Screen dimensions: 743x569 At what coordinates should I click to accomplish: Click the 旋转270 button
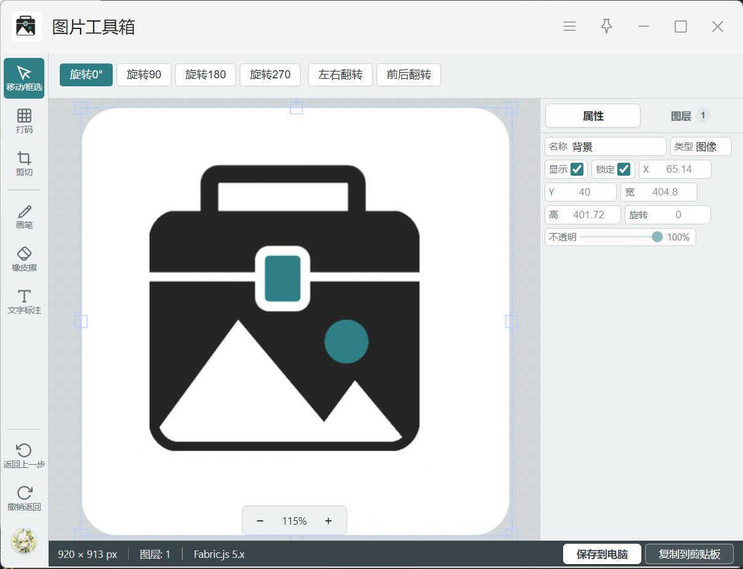click(270, 75)
